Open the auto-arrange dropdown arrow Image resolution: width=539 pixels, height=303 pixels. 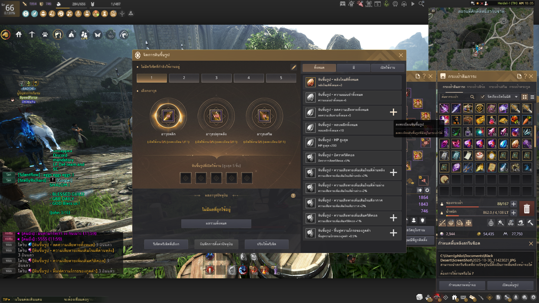pyautogui.click(x=516, y=97)
